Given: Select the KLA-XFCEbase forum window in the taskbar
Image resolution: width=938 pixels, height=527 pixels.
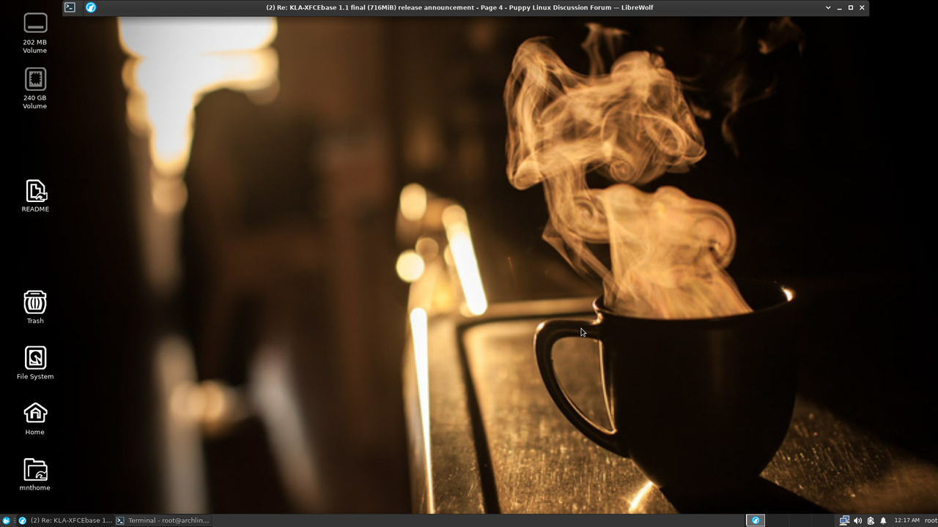Looking at the screenshot, I should (x=66, y=520).
